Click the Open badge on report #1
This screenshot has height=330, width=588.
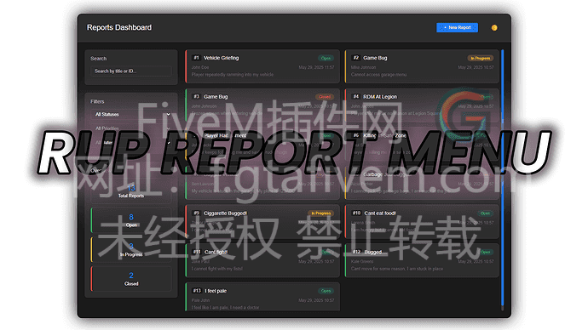tap(326, 58)
